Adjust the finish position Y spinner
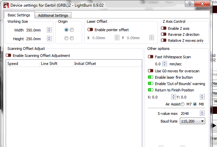The height and width of the screenshot is (147, 217). coord(202,97)
